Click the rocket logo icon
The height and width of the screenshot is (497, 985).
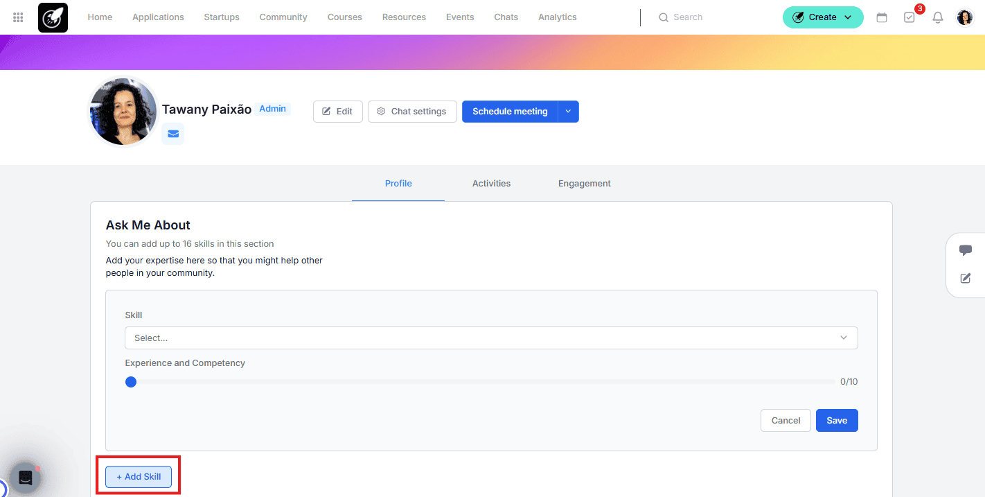point(53,17)
